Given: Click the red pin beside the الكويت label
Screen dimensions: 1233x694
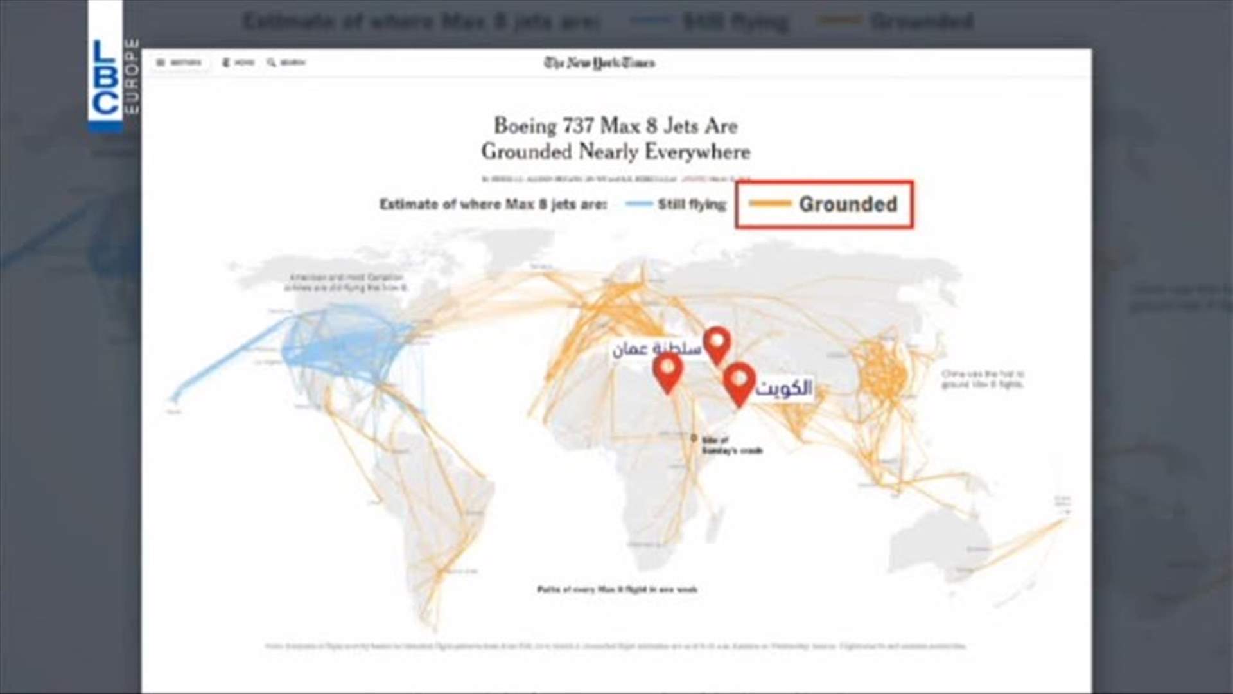Looking at the screenshot, I should [x=739, y=384].
